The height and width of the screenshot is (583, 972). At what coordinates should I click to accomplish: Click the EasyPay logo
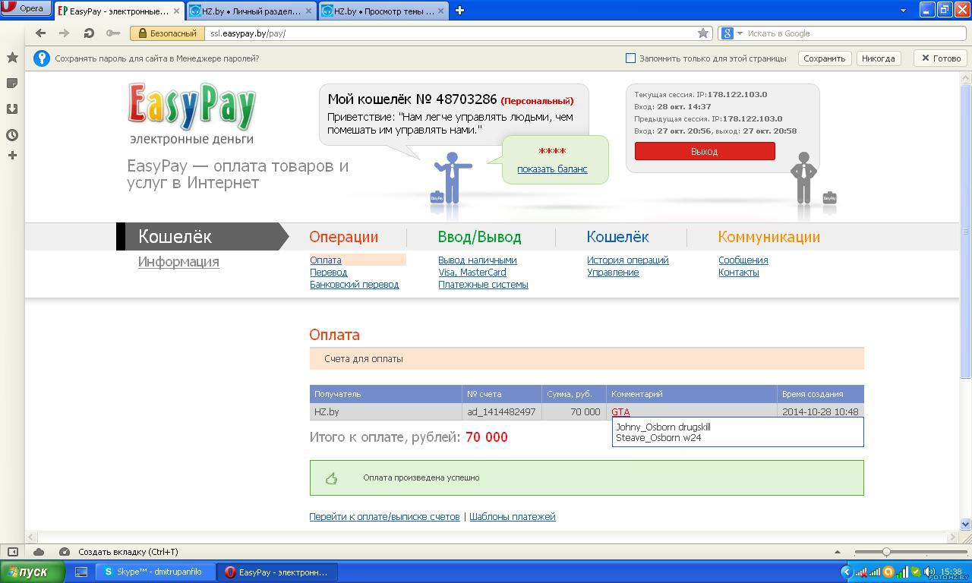pyautogui.click(x=191, y=112)
